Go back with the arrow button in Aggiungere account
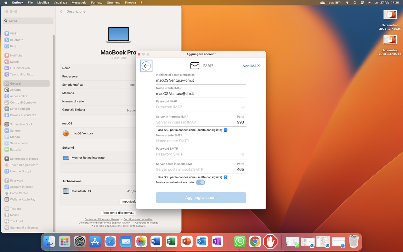 [x=146, y=66]
